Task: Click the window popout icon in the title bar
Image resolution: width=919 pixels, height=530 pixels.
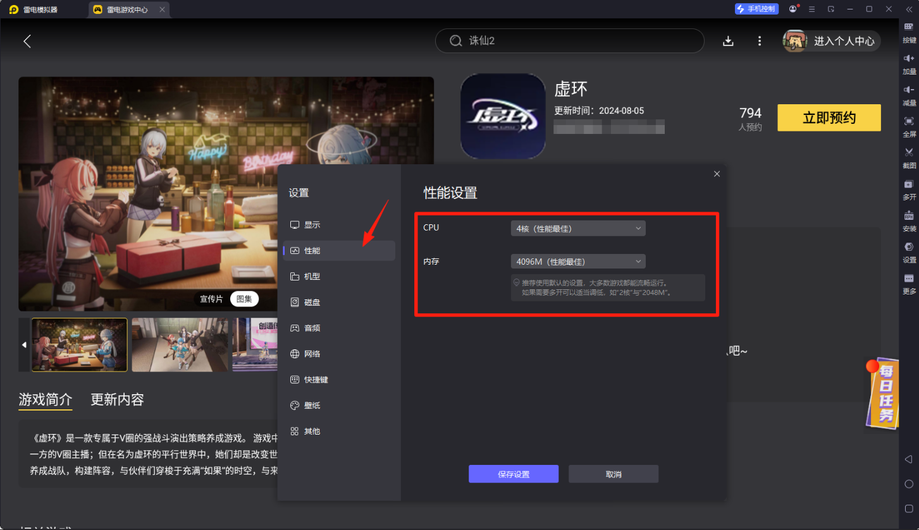Action: pyautogui.click(x=831, y=9)
